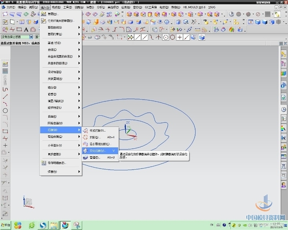Toggle snap to existing point (plus)
Image resolution: width=288 pixels, height=230 pixels.
(x=180, y=38)
